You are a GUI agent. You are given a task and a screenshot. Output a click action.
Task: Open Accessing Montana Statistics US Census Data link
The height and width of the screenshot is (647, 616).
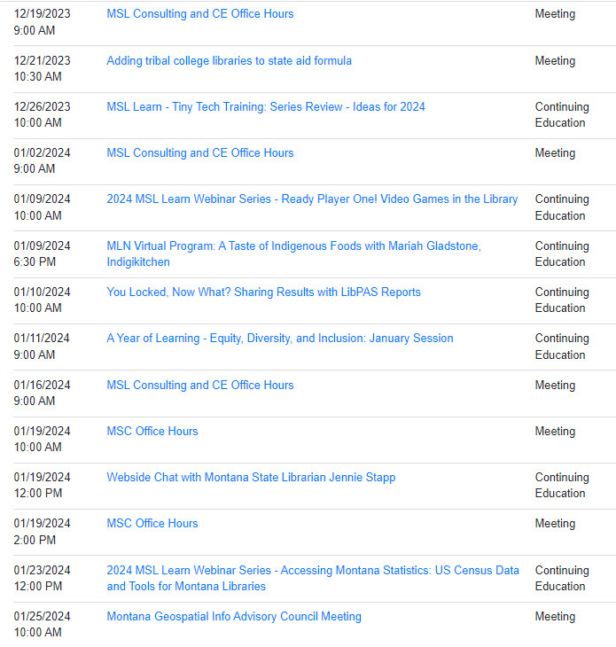pyautogui.click(x=313, y=571)
